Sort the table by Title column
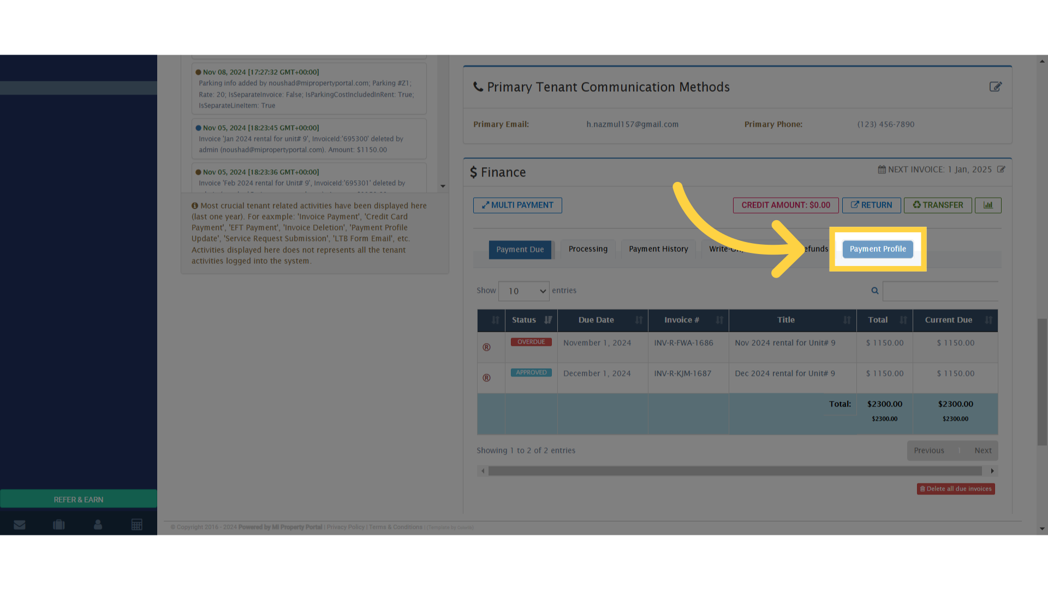 coord(793,320)
